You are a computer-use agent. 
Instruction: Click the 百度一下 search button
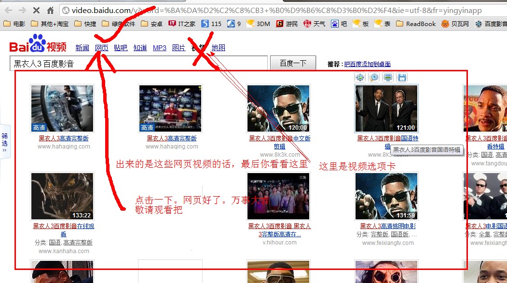(293, 63)
